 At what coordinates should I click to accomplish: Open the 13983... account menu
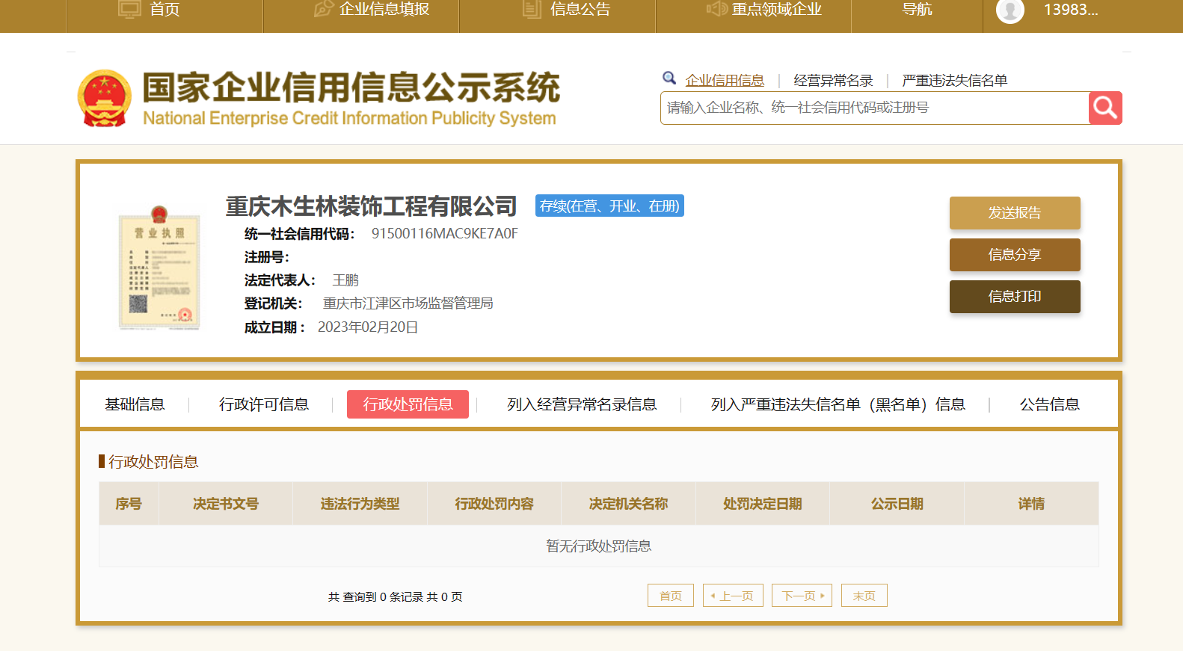click(x=1071, y=10)
